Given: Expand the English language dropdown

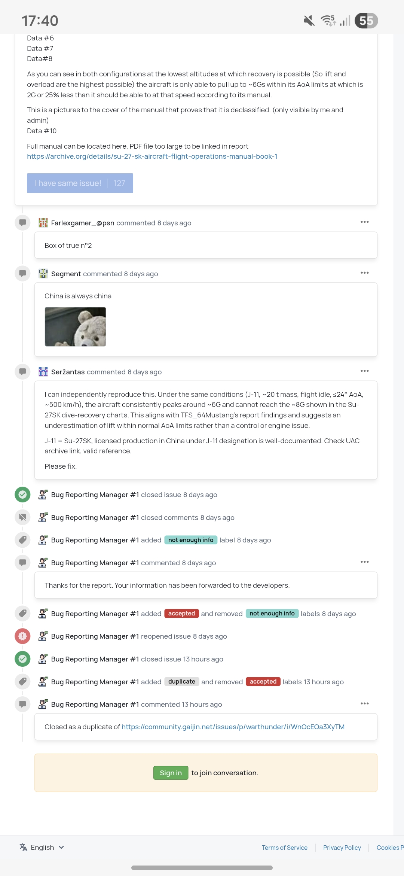Looking at the screenshot, I should coord(42,847).
